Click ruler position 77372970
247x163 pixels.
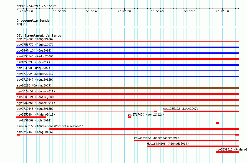point(190,11)
